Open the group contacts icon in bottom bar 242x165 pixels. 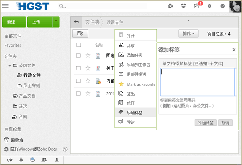click(x=44, y=160)
